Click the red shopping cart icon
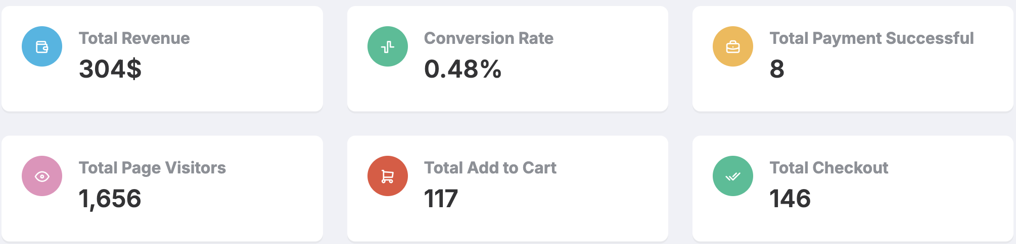The image size is (1016, 244). click(388, 176)
